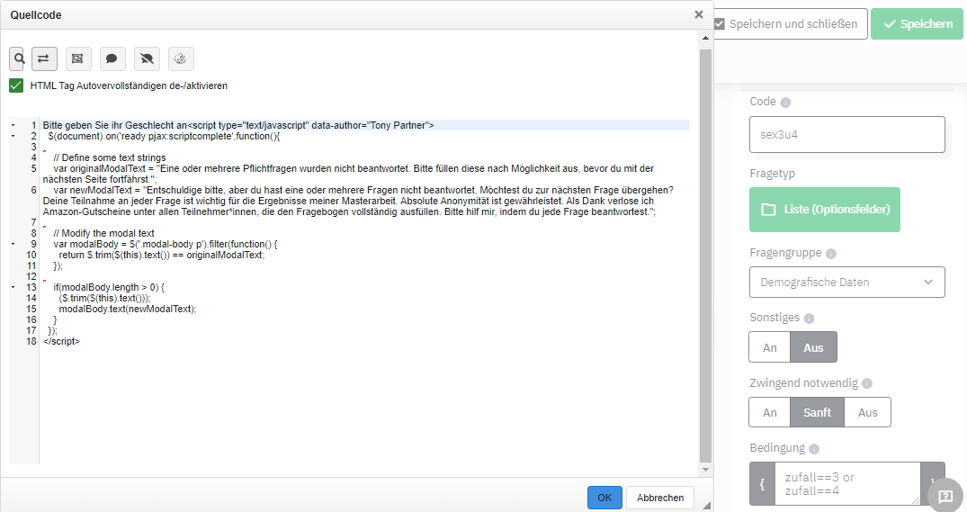Click code line 1 starting 'Bitte geben Sie'
This screenshot has width=967, height=512.
[x=238, y=125]
